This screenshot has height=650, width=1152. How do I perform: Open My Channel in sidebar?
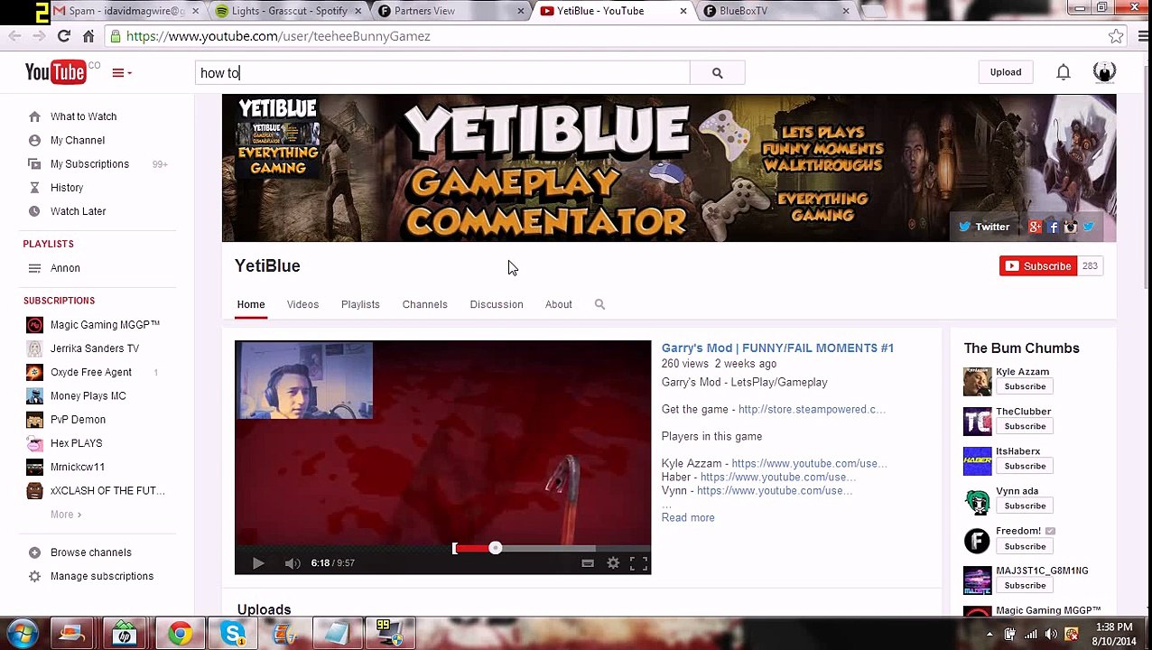(x=78, y=140)
